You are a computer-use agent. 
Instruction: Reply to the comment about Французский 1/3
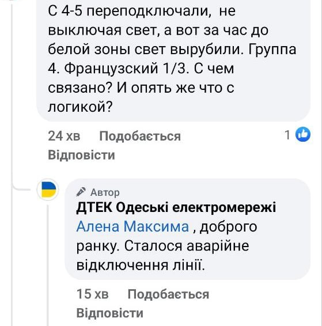coord(81,155)
